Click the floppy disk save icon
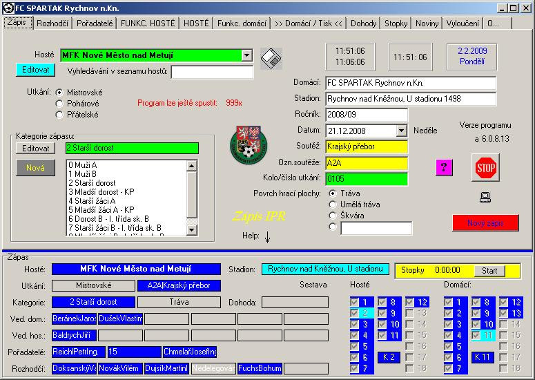The image size is (535, 380). [x=271, y=59]
